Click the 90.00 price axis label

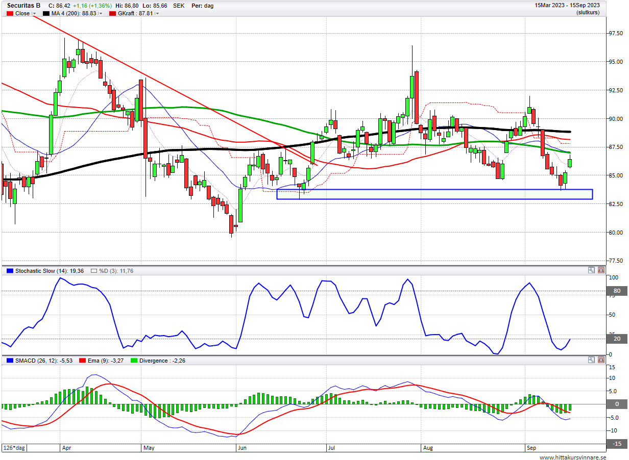click(x=617, y=119)
